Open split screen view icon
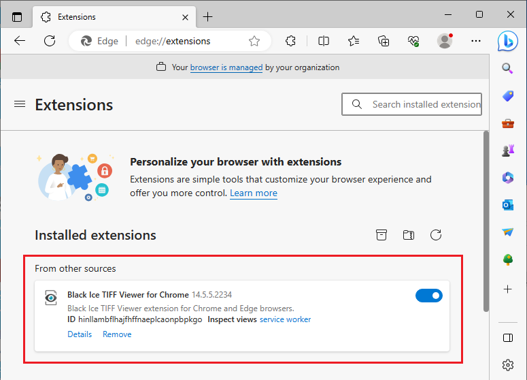The height and width of the screenshot is (380, 527). (323, 41)
